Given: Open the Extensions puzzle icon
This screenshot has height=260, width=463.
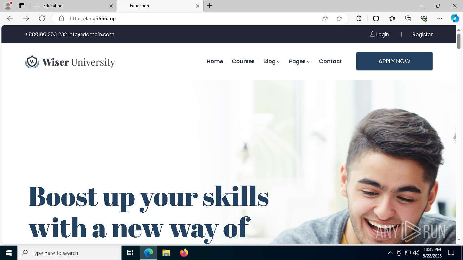Looking at the screenshot, I should pyautogui.click(x=358, y=18).
